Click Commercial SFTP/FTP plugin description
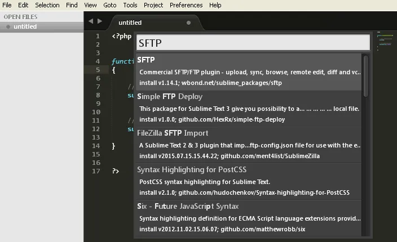The image size is (397, 242). pyautogui.click(x=250, y=72)
